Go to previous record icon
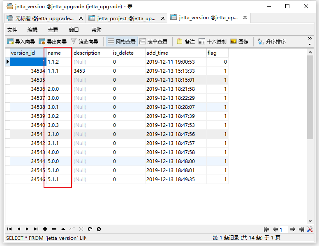Image resolution: width=319 pixels, height=246 pixels. [18, 229]
